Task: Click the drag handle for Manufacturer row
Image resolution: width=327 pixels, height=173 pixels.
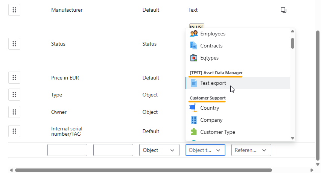Action: pos(14,10)
